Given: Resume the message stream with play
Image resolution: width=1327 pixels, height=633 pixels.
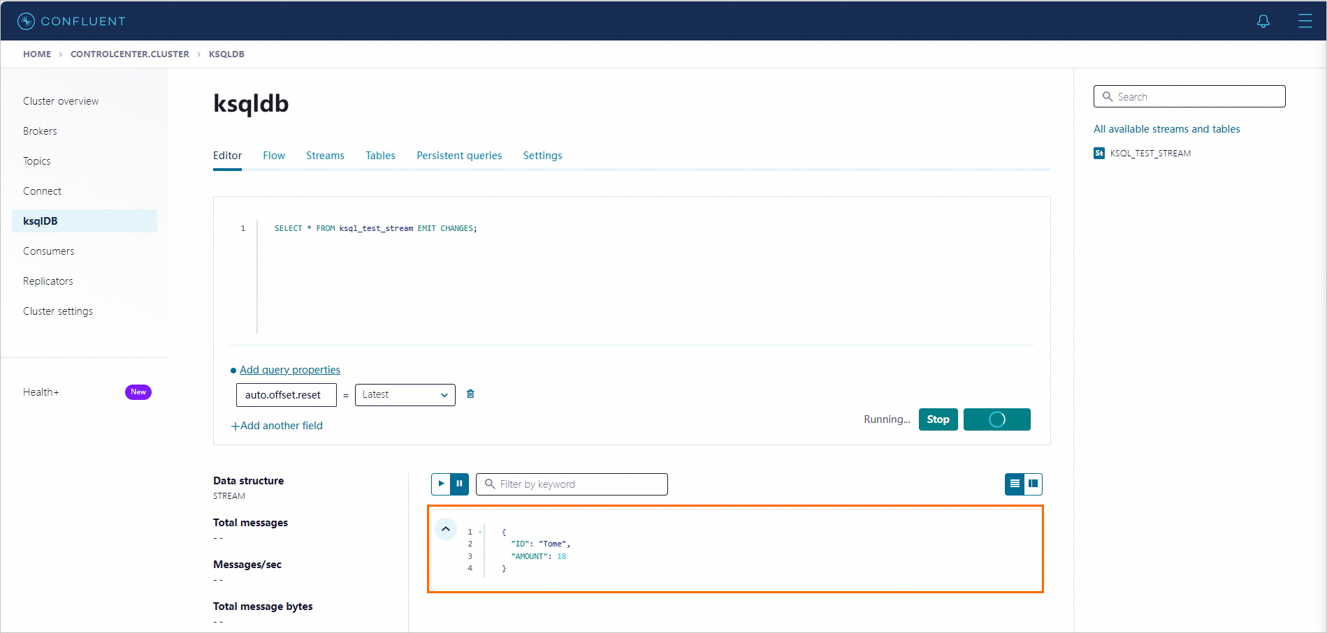Looking at the screenshot, I should pyautogui.click(x=441, y=484).
